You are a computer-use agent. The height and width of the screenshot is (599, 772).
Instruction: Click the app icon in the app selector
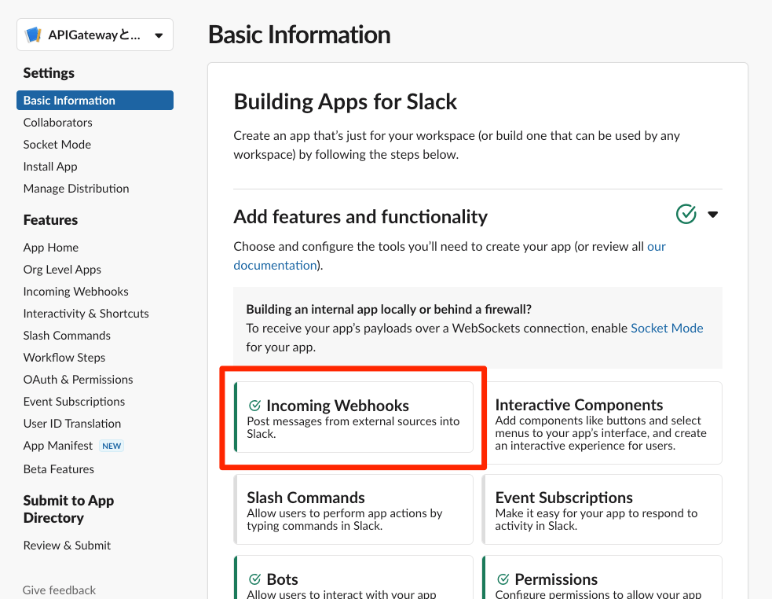pos(33,35)
